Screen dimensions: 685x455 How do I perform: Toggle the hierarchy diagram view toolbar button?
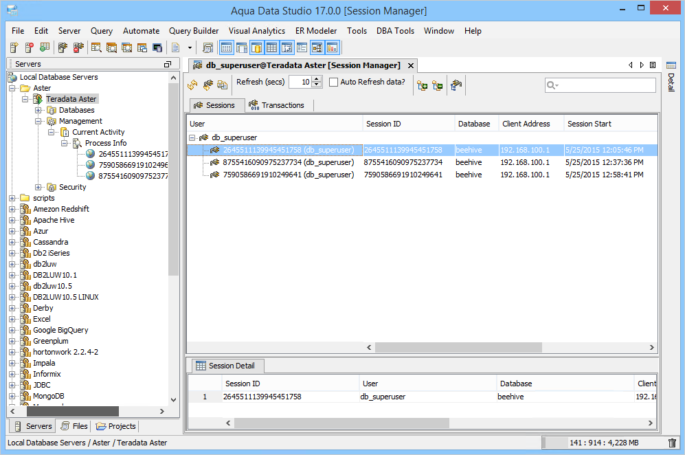[317, 47]
